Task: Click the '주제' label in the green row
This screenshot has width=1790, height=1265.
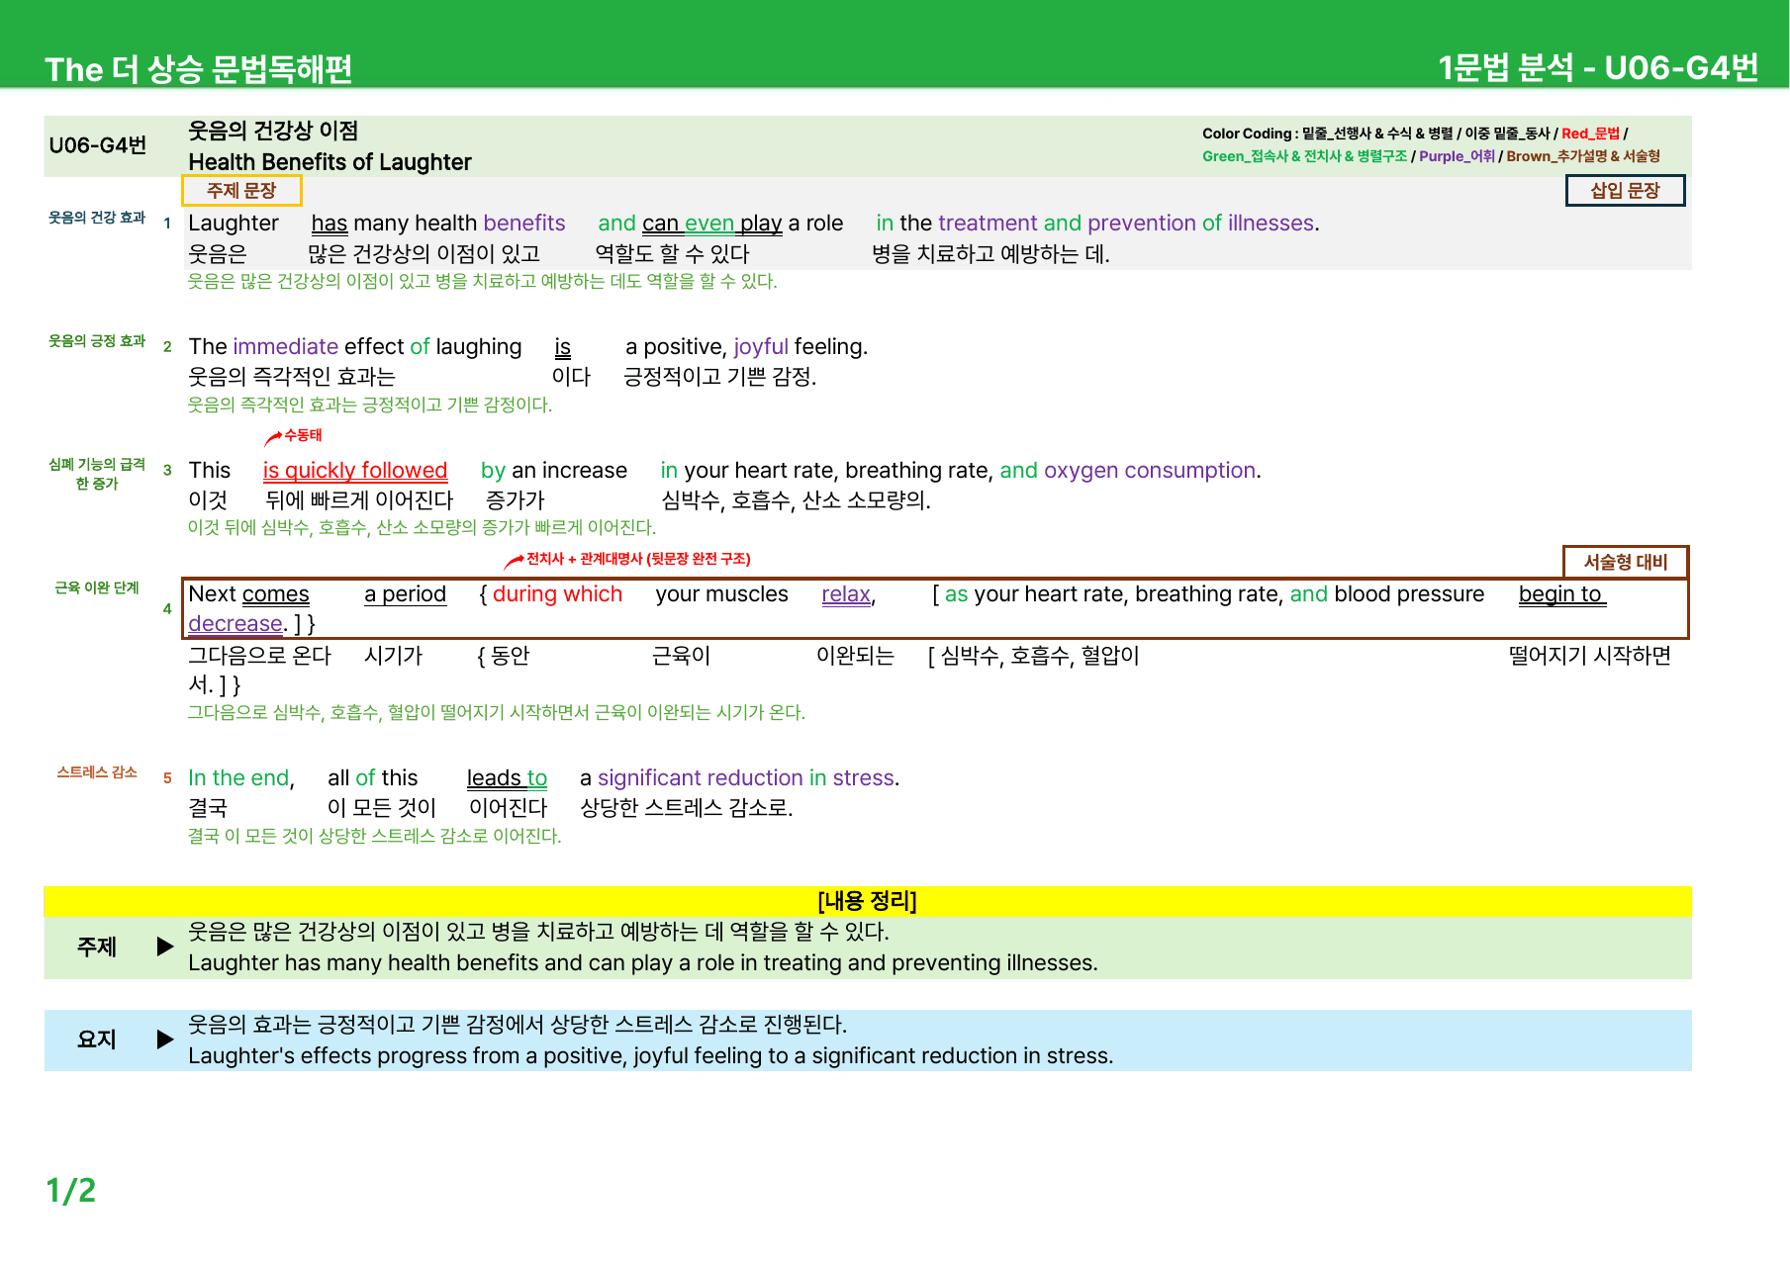Action: pos(97,948)
